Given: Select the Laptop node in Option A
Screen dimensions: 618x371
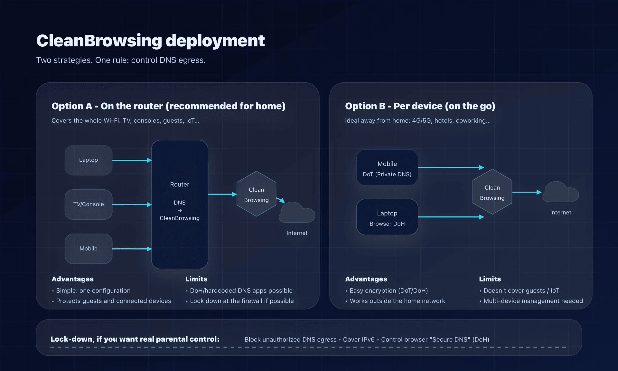Looking at the screenshot, I should [x=88, y=160].
